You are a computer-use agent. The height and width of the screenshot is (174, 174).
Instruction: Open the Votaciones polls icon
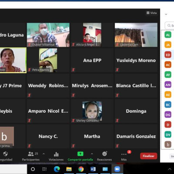pyautogui.click(x=56, y=154)
